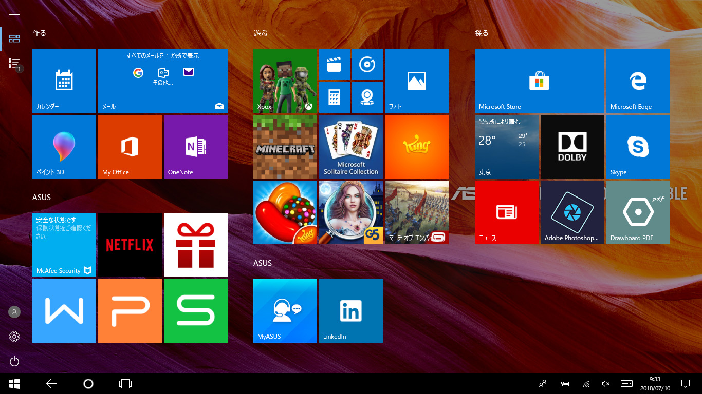Open the power options menu
This screenshot has height=394, width=702.
pyautogui.click(x=14, y=361)
